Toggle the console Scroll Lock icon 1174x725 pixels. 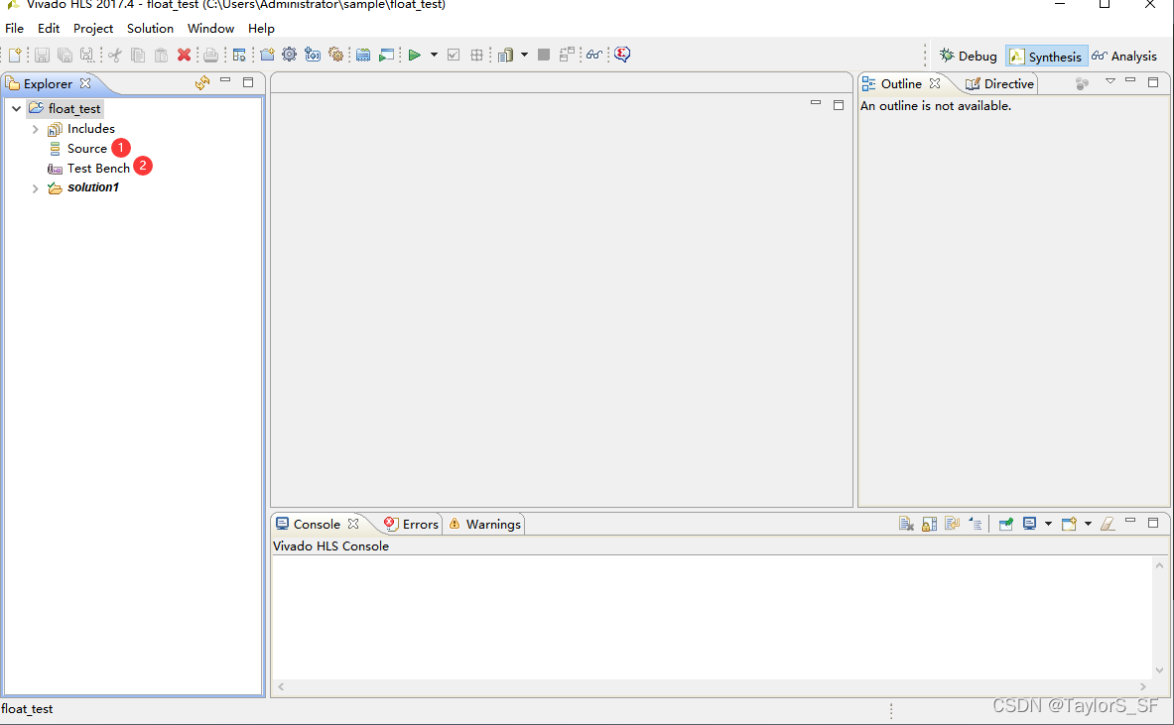[x=929, y=525]
